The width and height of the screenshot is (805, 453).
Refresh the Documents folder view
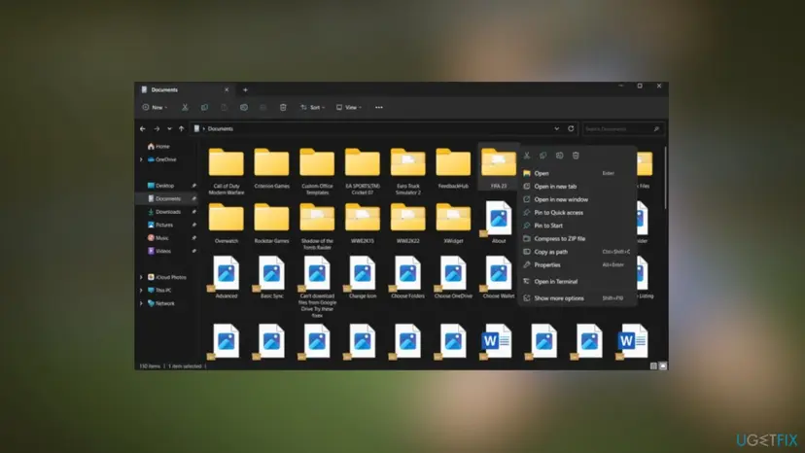point(571,128)
